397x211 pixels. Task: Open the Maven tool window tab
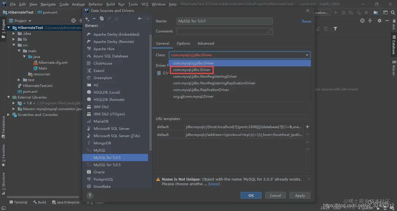(394, 68)
